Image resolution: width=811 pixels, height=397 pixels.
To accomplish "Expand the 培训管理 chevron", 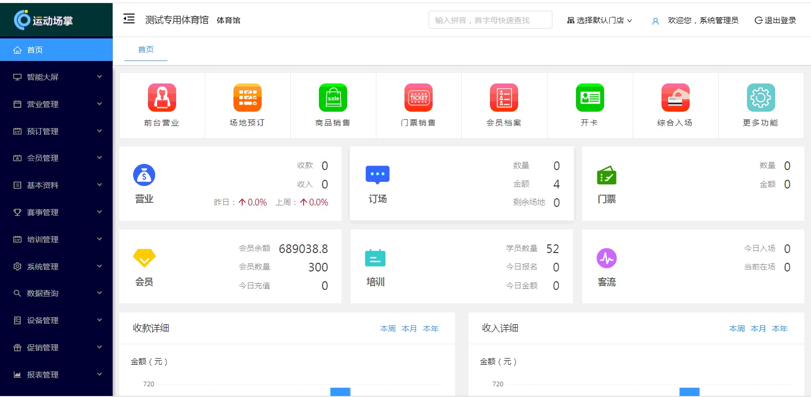I will (x=99, y=239).
